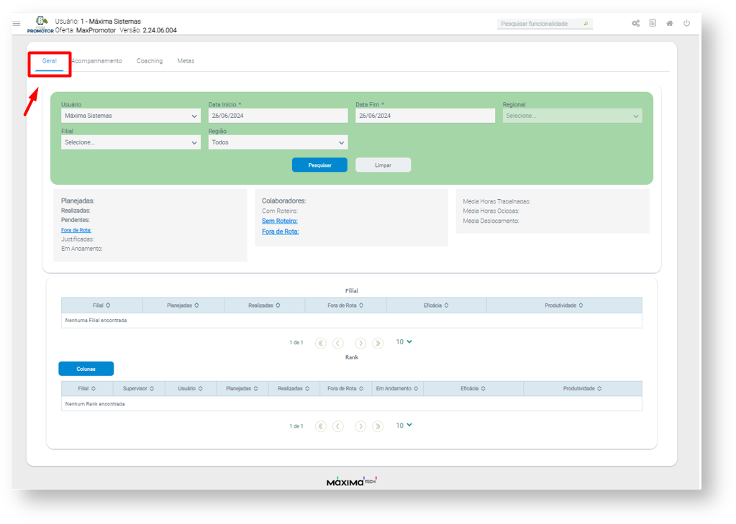Open the Região dropdown showing Todos

[278, 142]
